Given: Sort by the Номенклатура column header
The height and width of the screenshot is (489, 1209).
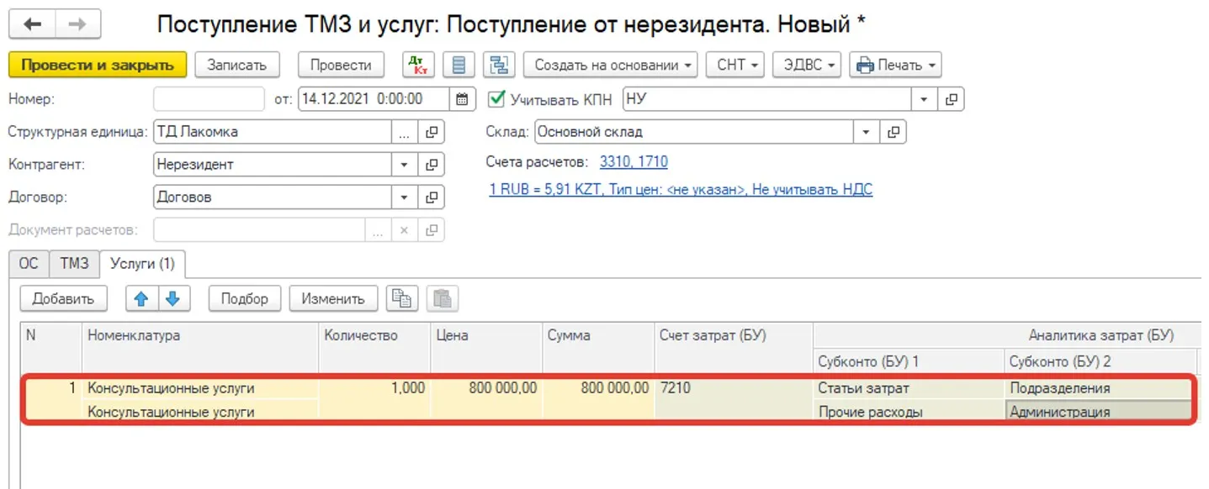Looking at the screenshot, I should click(x=200, y=348).
